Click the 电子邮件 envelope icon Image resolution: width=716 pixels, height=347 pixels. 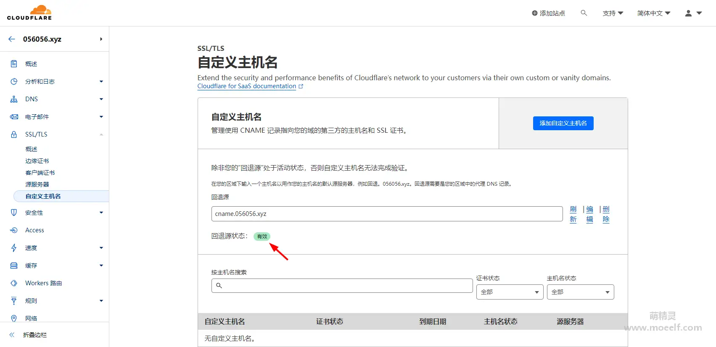click(x=14, y=117)
